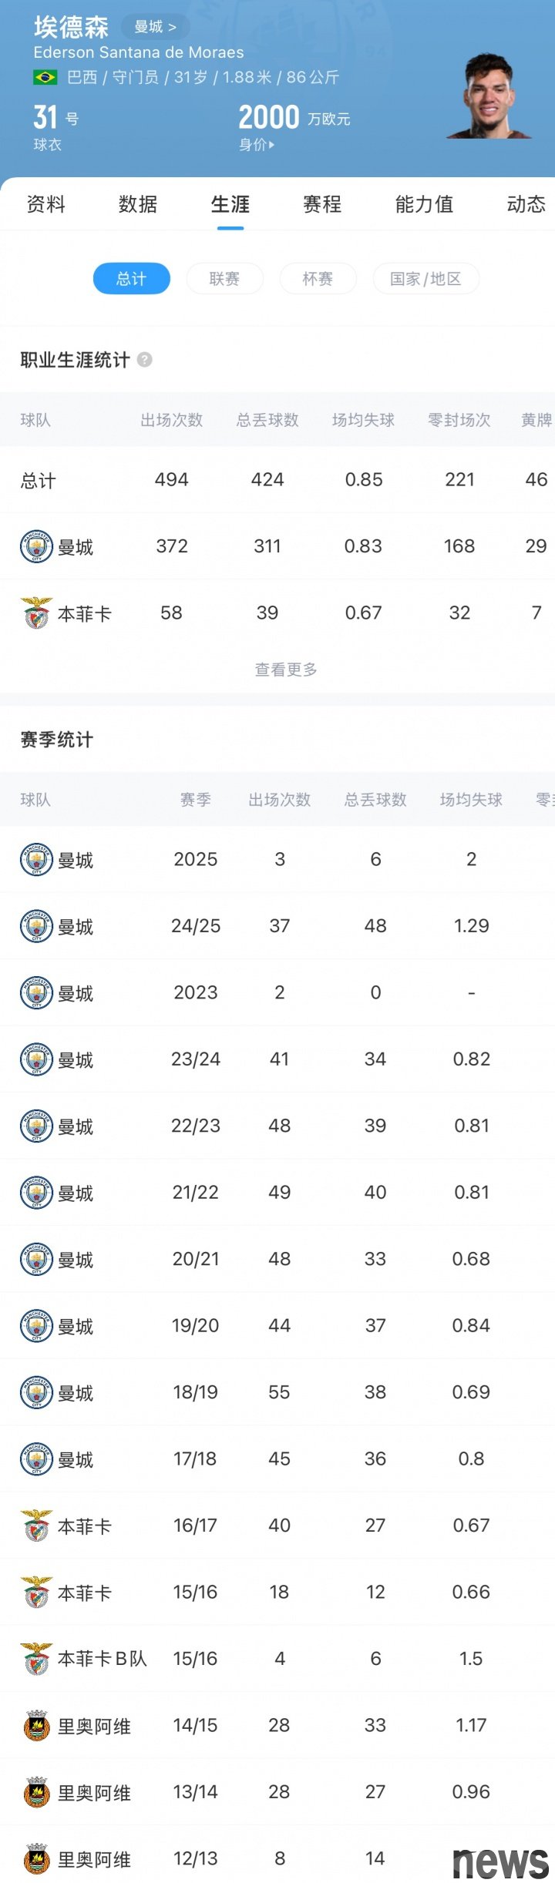This screenshot has width=555, height=1883.
Task: Select the 杯赛 filter pill
Action: [318, 279]
